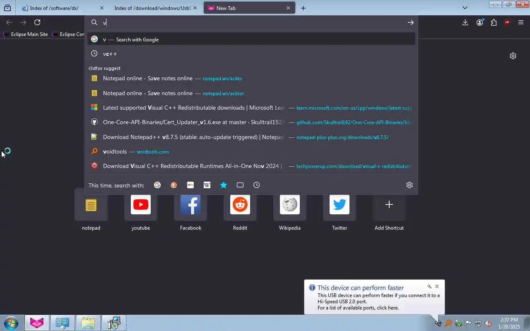This screenshot has height=331, width=530.
Task: Click the Add Shortcut plus tile
Action: [x=389, y=211]
